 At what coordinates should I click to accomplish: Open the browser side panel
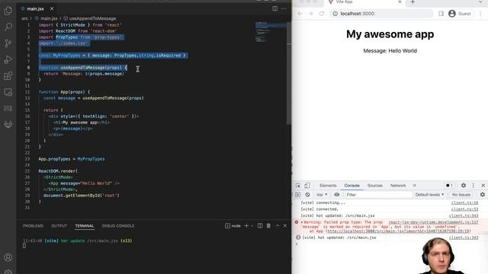441,14
